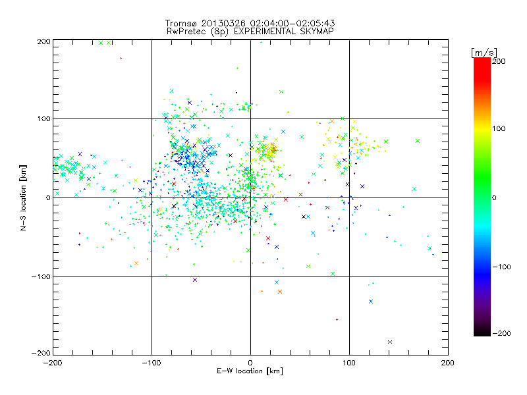Click the x-axis tick label '200'
This screenshot has width=527, height=395.
point(447,363)
